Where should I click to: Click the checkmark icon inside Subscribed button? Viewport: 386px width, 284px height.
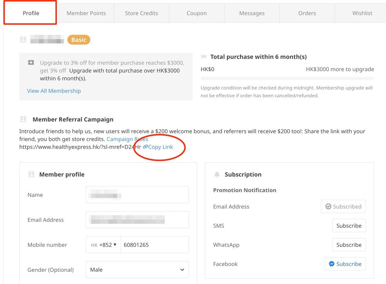(x=329, y=206)
